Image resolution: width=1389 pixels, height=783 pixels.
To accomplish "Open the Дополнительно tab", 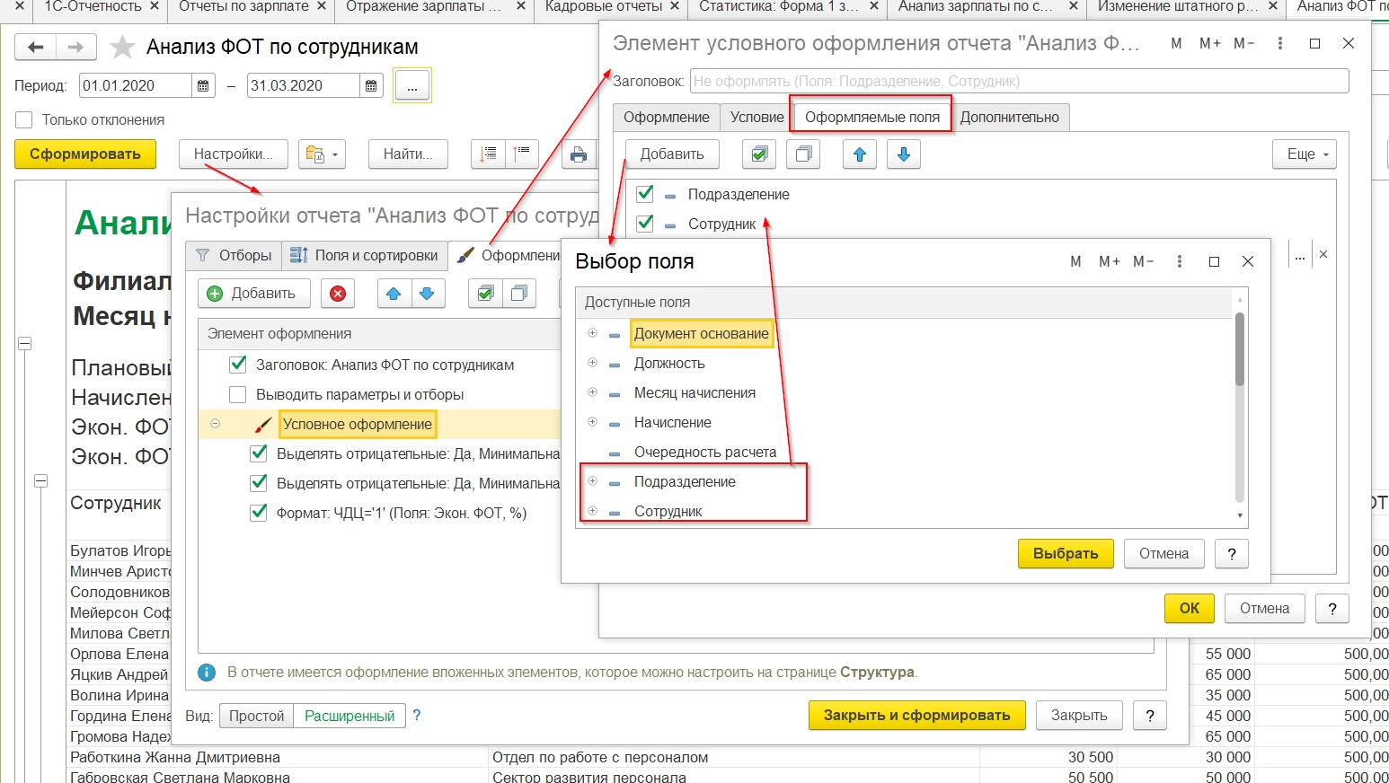I will (1010, 118).
